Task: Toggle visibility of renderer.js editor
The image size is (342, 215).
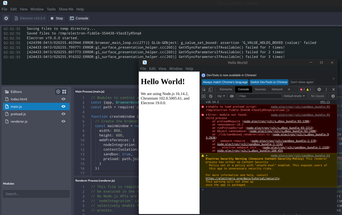Action: click(63, 121)
